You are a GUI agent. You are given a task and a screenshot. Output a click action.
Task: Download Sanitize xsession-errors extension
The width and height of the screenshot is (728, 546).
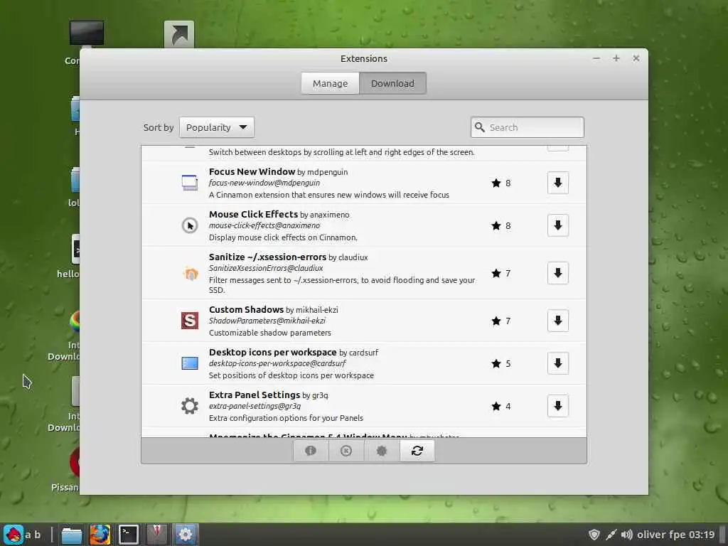coord(557,273)
